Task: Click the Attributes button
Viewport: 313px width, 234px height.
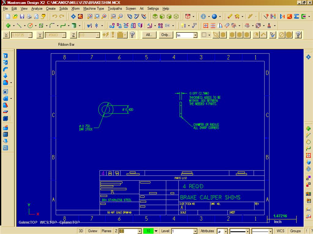Action: tap(207, 231)
